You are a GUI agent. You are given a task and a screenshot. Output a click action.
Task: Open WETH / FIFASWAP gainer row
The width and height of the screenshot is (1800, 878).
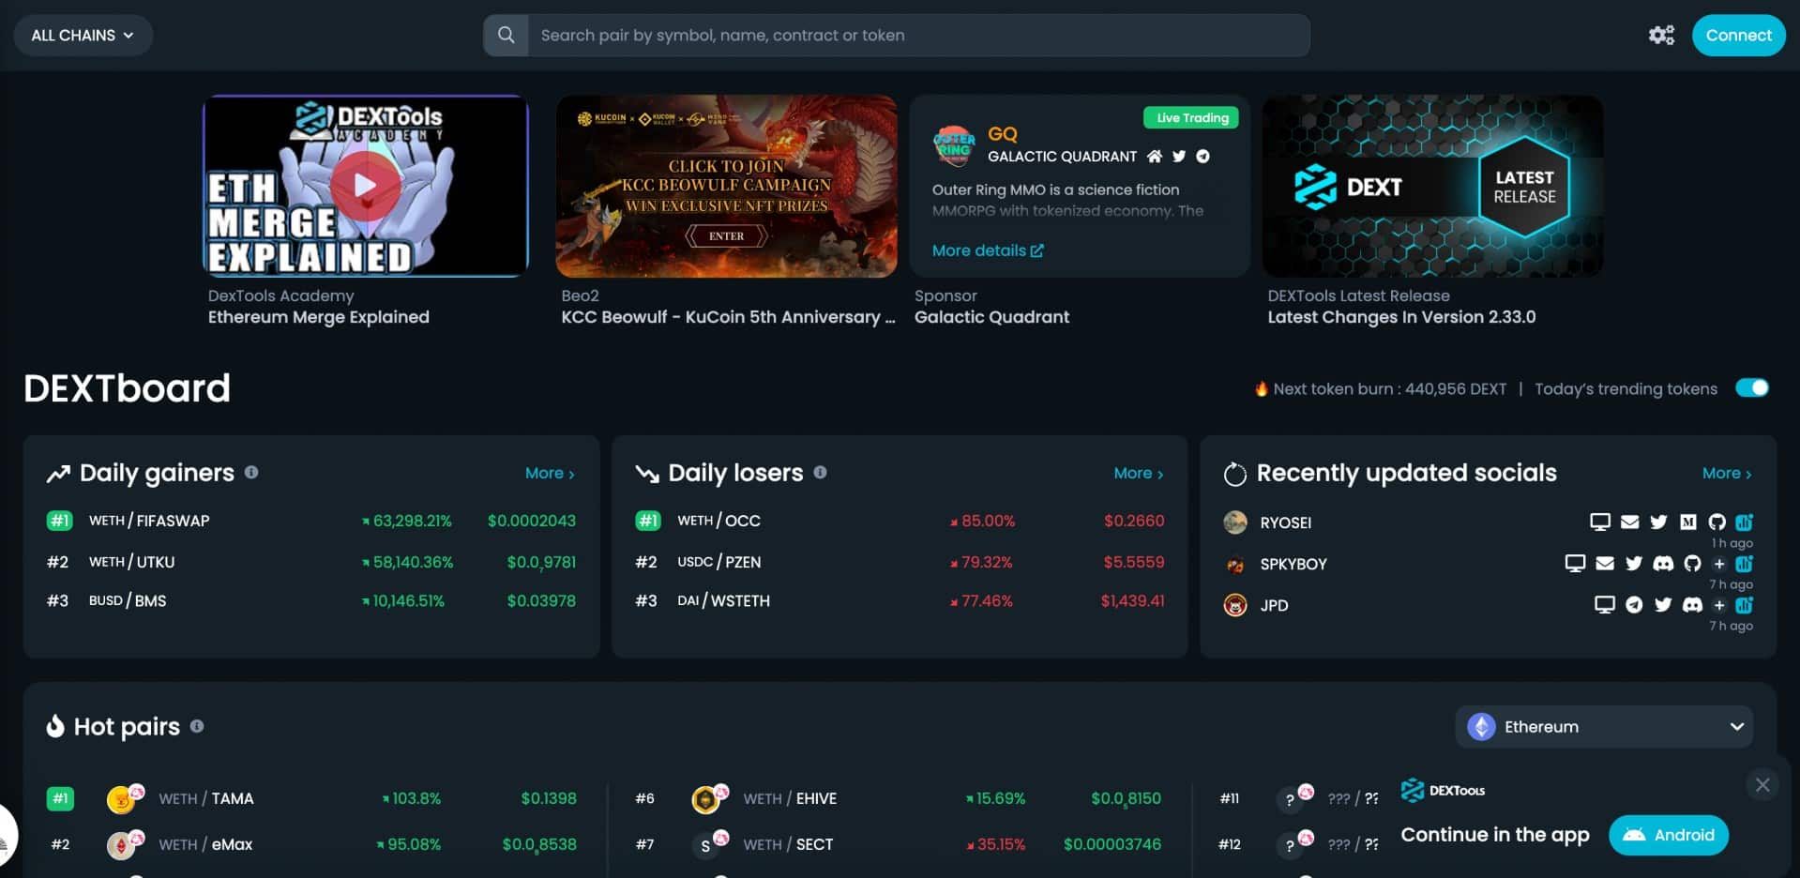pyautogui.click(x=311, y=521)
